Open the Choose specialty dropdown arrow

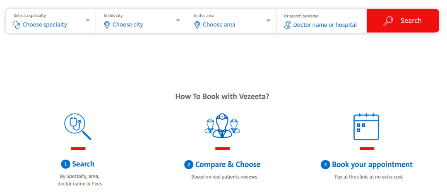(88, 21)
